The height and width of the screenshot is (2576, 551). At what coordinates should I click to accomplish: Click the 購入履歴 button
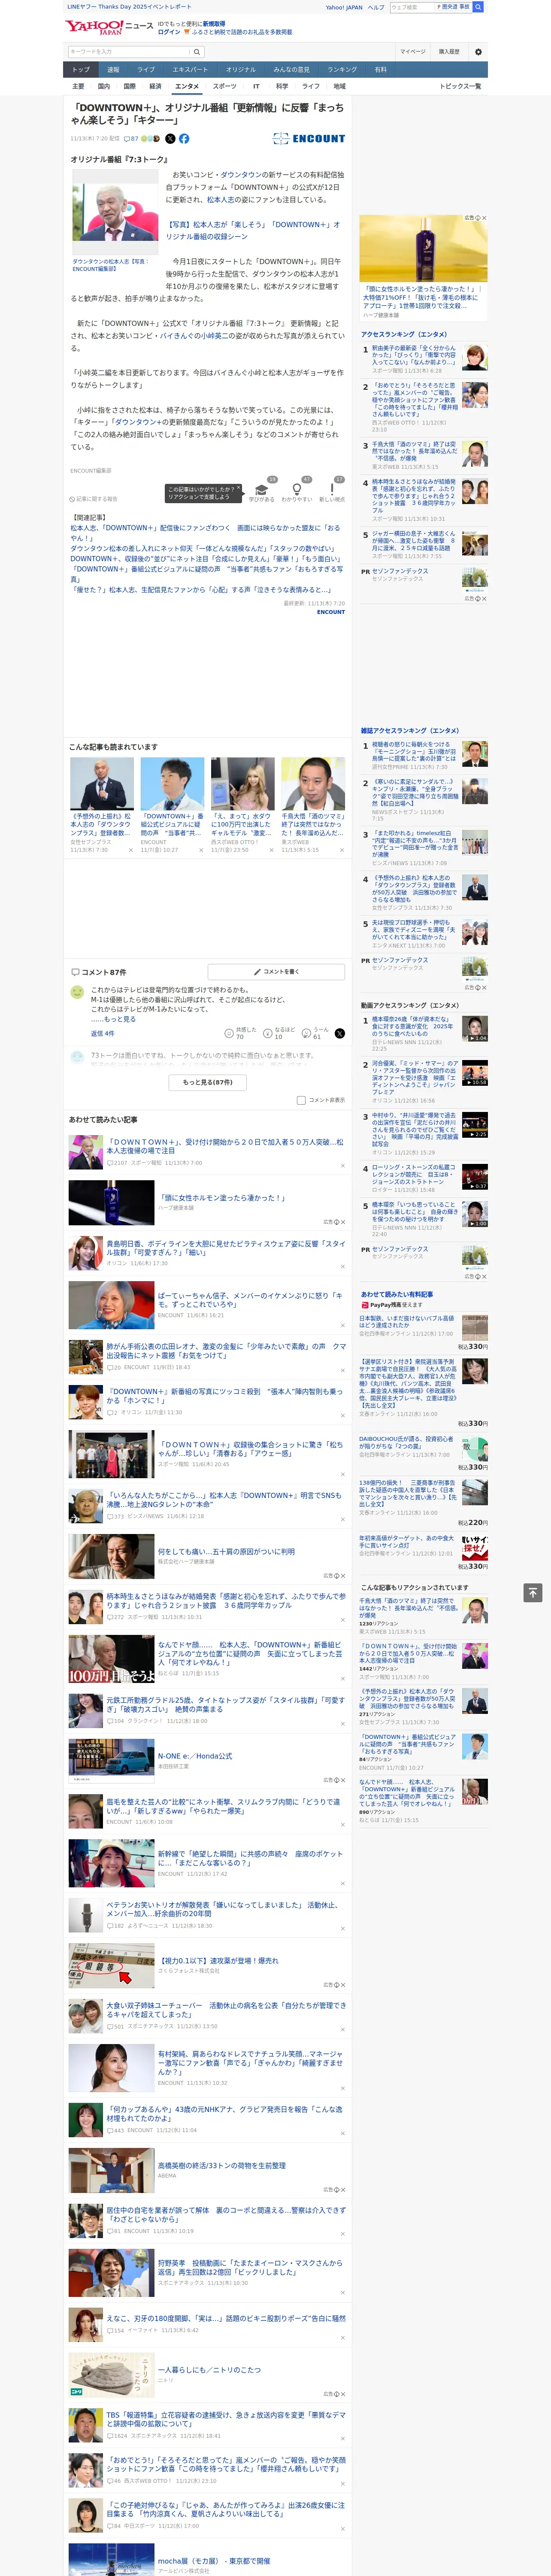point(449,52)
